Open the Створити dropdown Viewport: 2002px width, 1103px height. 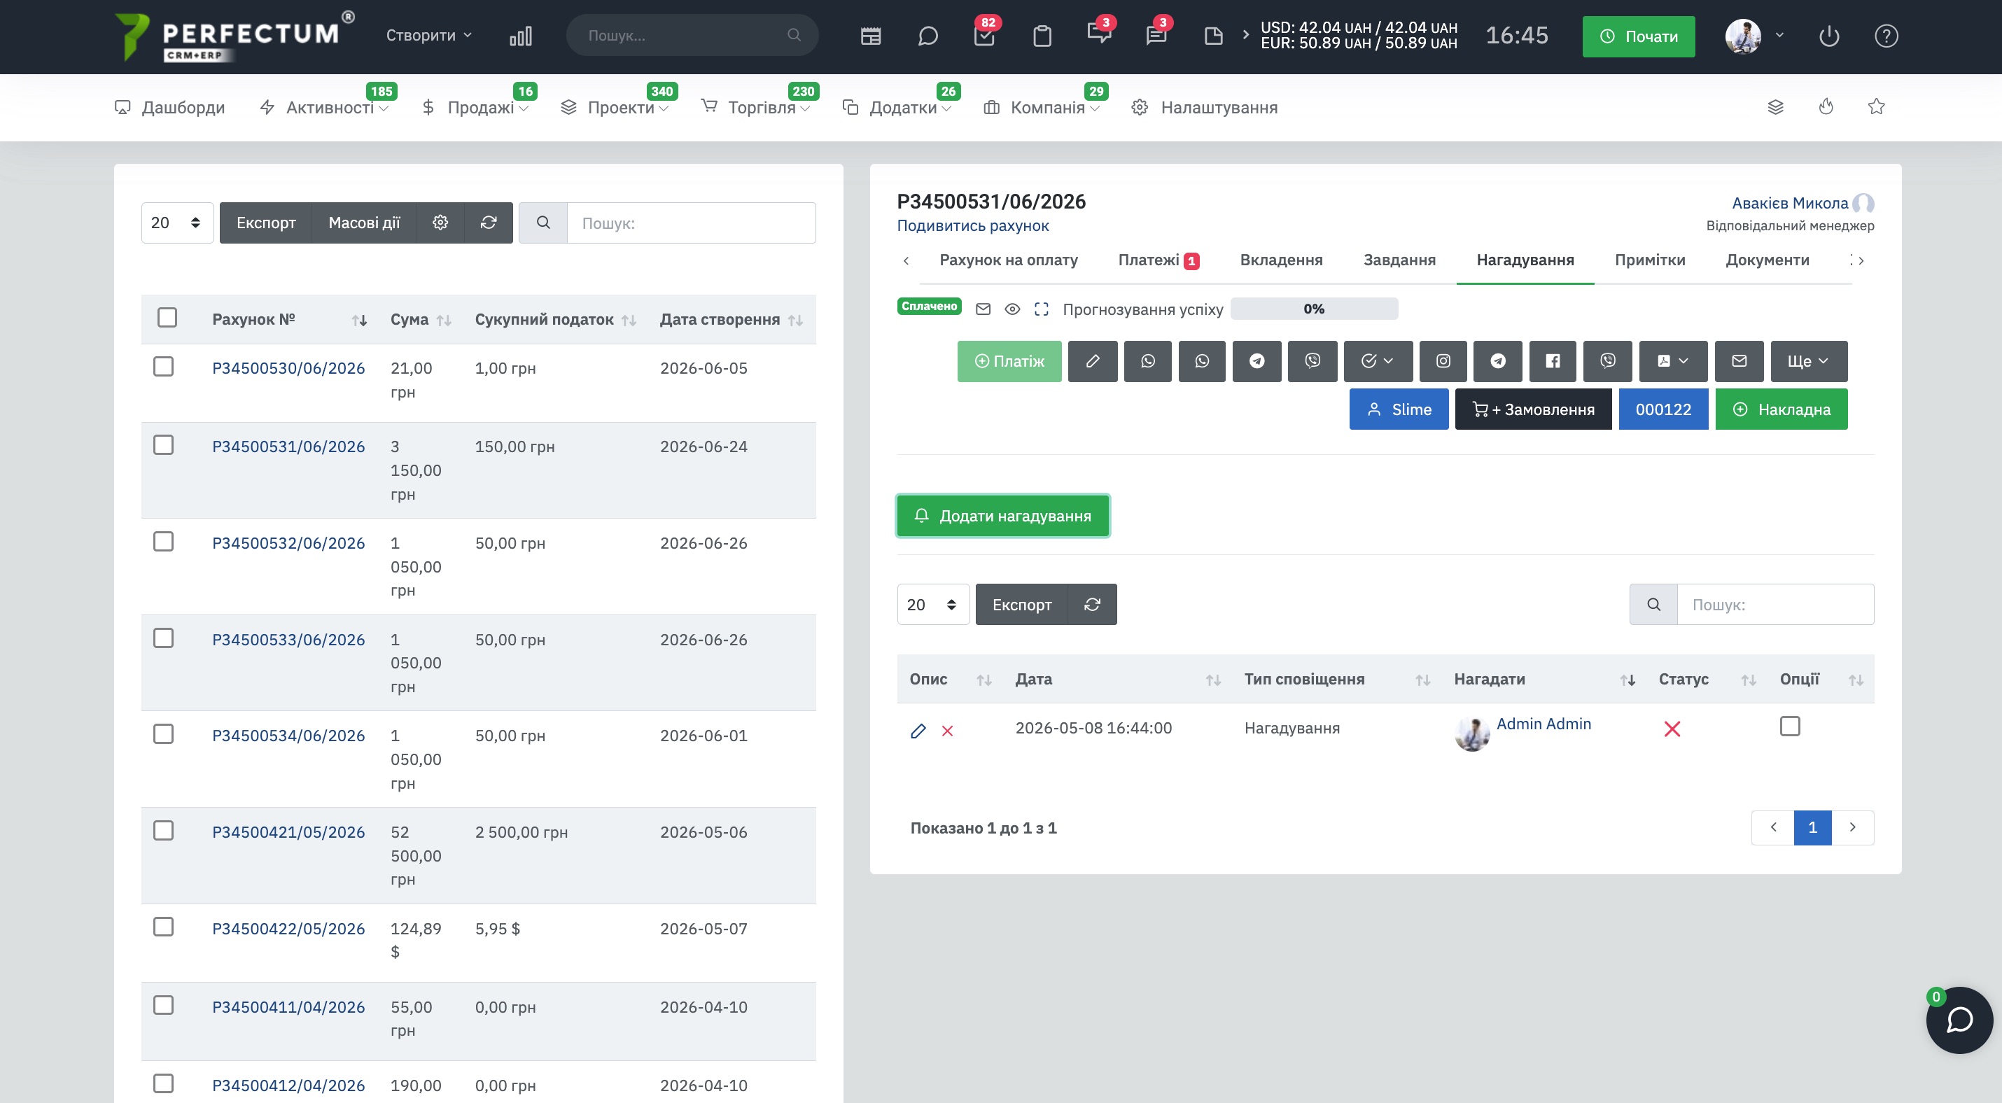[x=429, y=36]
